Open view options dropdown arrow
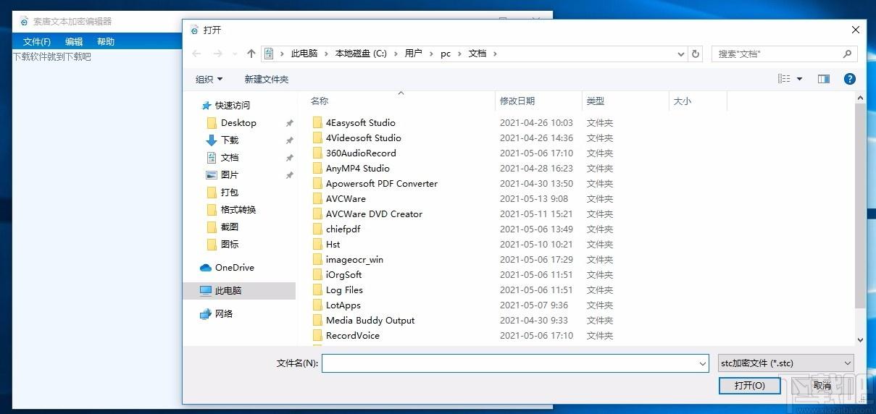876x414 pixels. (x=800, y=79)
